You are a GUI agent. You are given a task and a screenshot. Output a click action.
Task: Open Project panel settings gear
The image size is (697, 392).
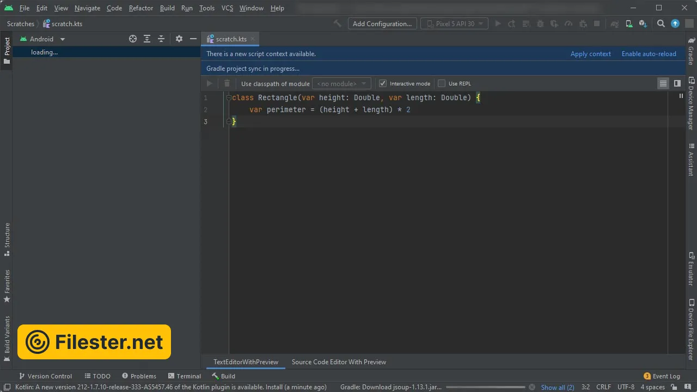click(x=179, y=39)
